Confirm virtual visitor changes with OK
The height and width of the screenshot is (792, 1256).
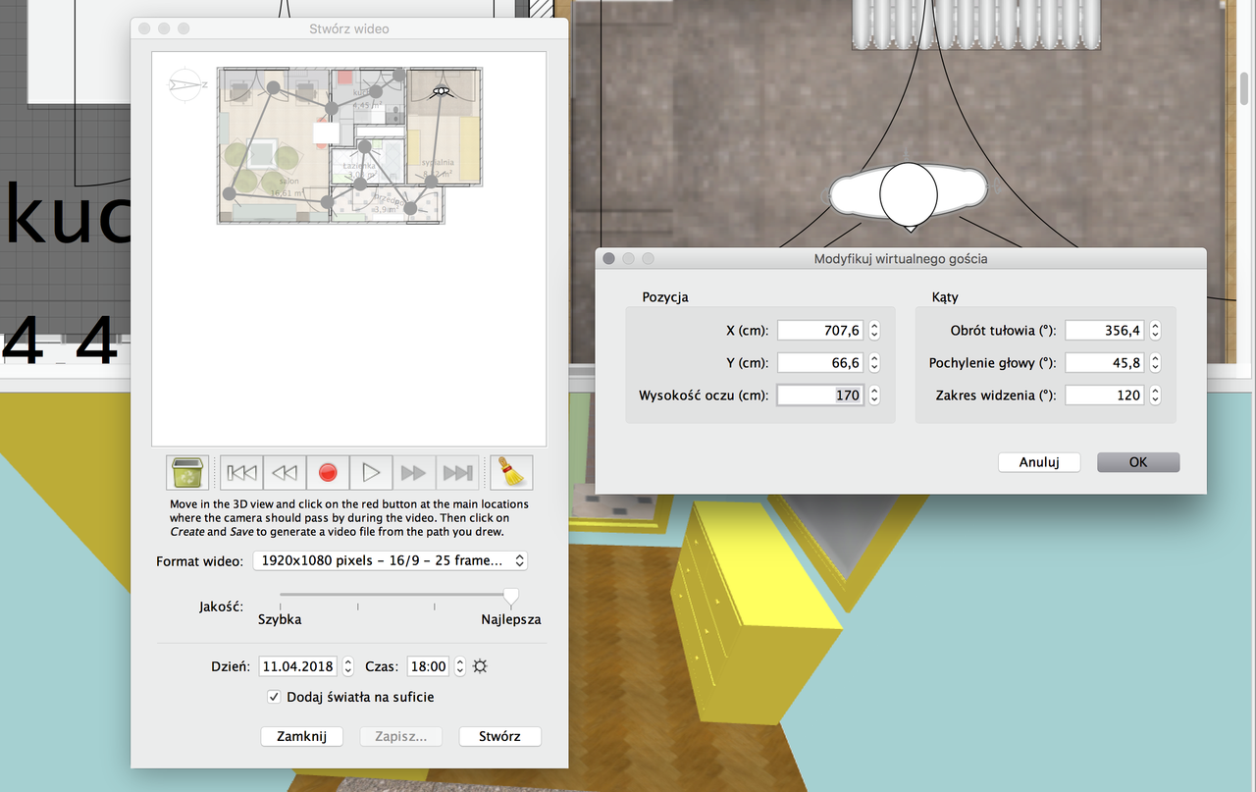coord(1138,462)
